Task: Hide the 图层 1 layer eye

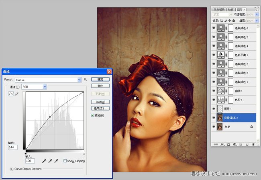Action: [214, 109]
